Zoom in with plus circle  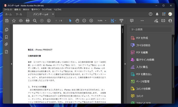click(91, 21)
